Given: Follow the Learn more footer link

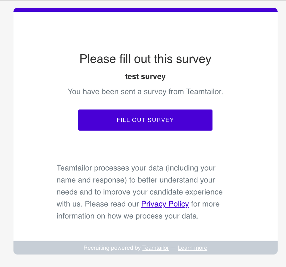Looking at the screenshot, I should [193, 248].
